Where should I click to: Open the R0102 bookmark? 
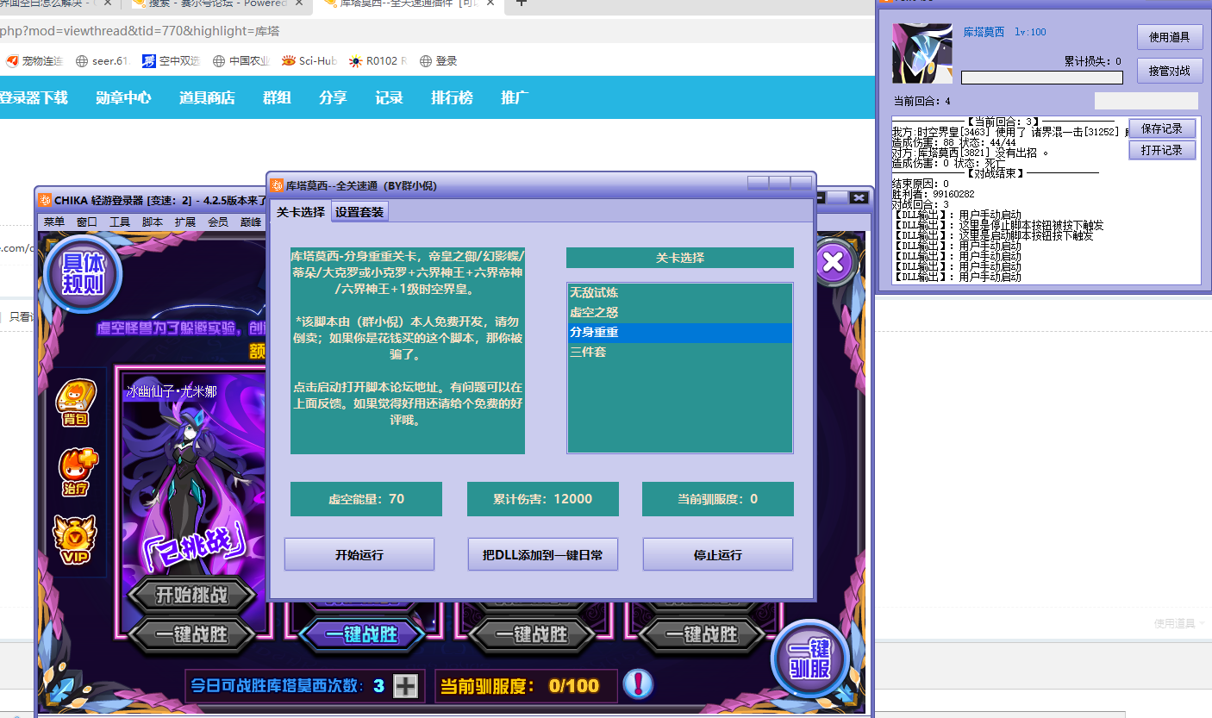(378, 61)
